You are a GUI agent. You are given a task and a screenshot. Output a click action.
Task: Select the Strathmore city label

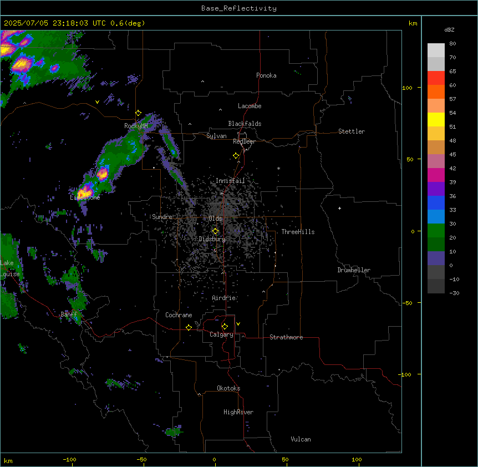coord(286,337)
